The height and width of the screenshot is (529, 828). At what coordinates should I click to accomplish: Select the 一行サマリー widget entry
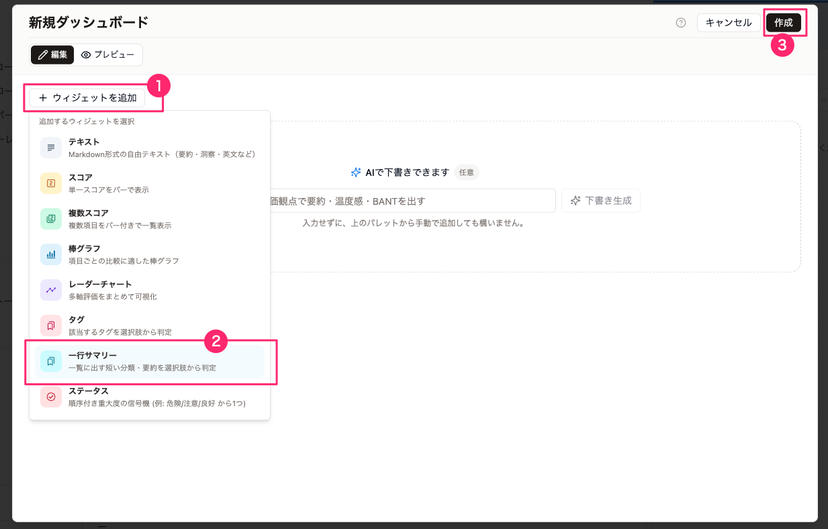coord(150,361)
